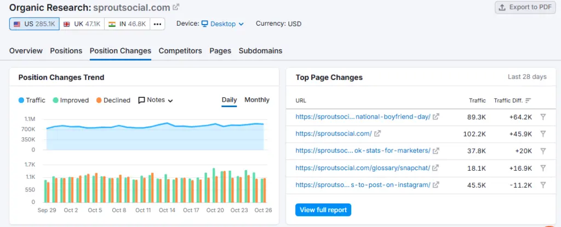Open more countries ellipsis menu
This screenshot has width=561, height=227.
(x=157, y=24)
